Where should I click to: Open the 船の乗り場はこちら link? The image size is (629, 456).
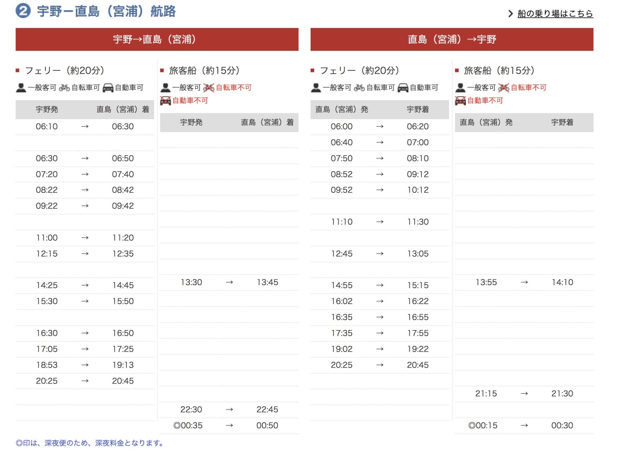[555, 14]
